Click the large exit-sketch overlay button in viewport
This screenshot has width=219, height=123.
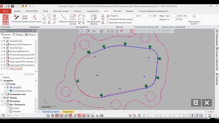(x=196, y=103)
